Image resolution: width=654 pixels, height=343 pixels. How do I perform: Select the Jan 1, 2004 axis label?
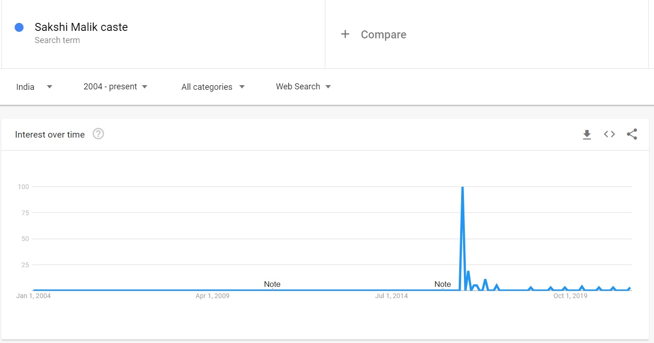(x=33, y=296)
